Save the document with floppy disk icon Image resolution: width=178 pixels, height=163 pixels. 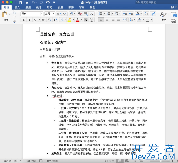(27, 2)
